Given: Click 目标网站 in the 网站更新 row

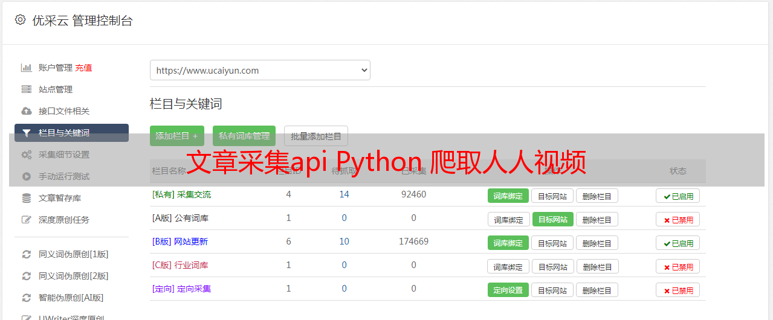Looking at the screenshot, I should (552, 243).
